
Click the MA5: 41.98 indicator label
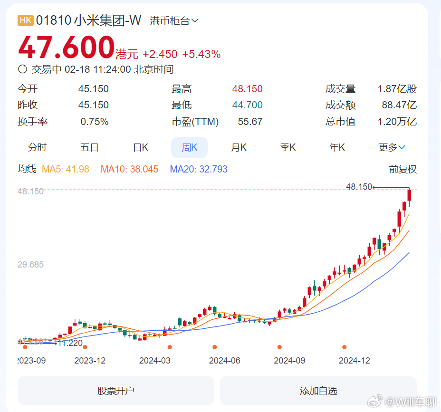coord(66,169)
